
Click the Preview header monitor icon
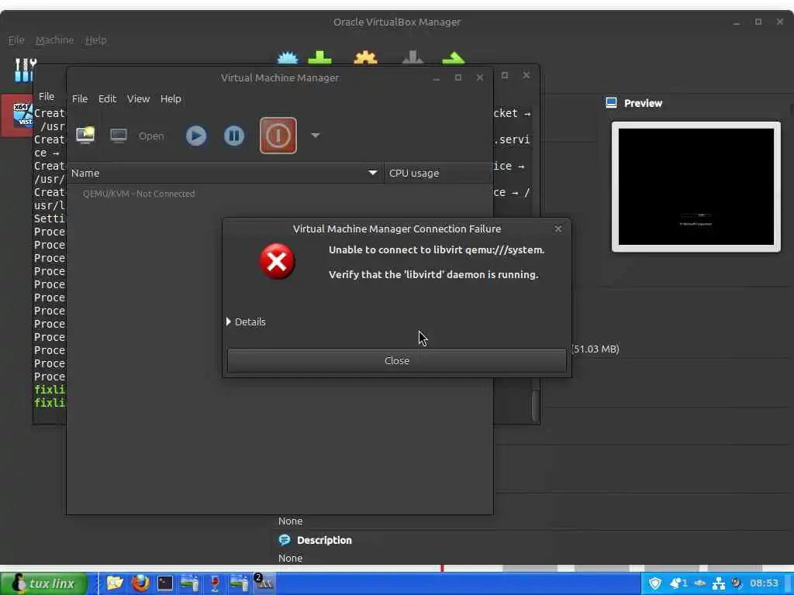pyautogui.click(x=611, y=103)
